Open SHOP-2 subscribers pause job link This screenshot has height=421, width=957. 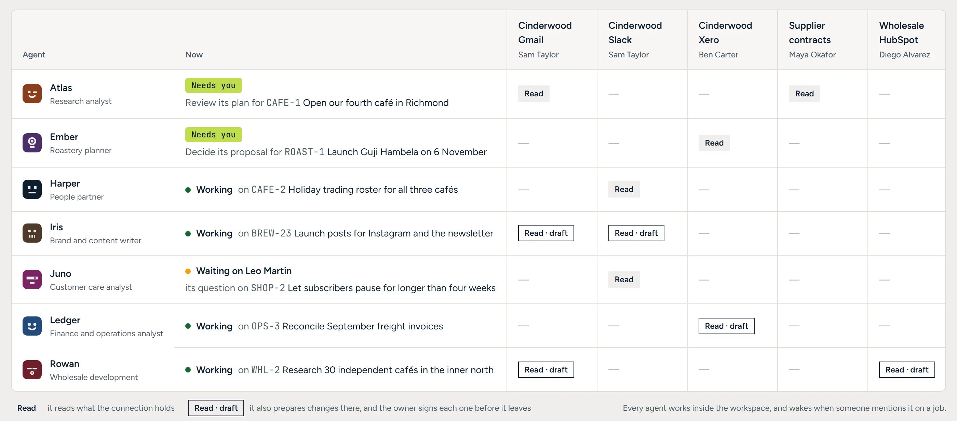tap(373, 288)
